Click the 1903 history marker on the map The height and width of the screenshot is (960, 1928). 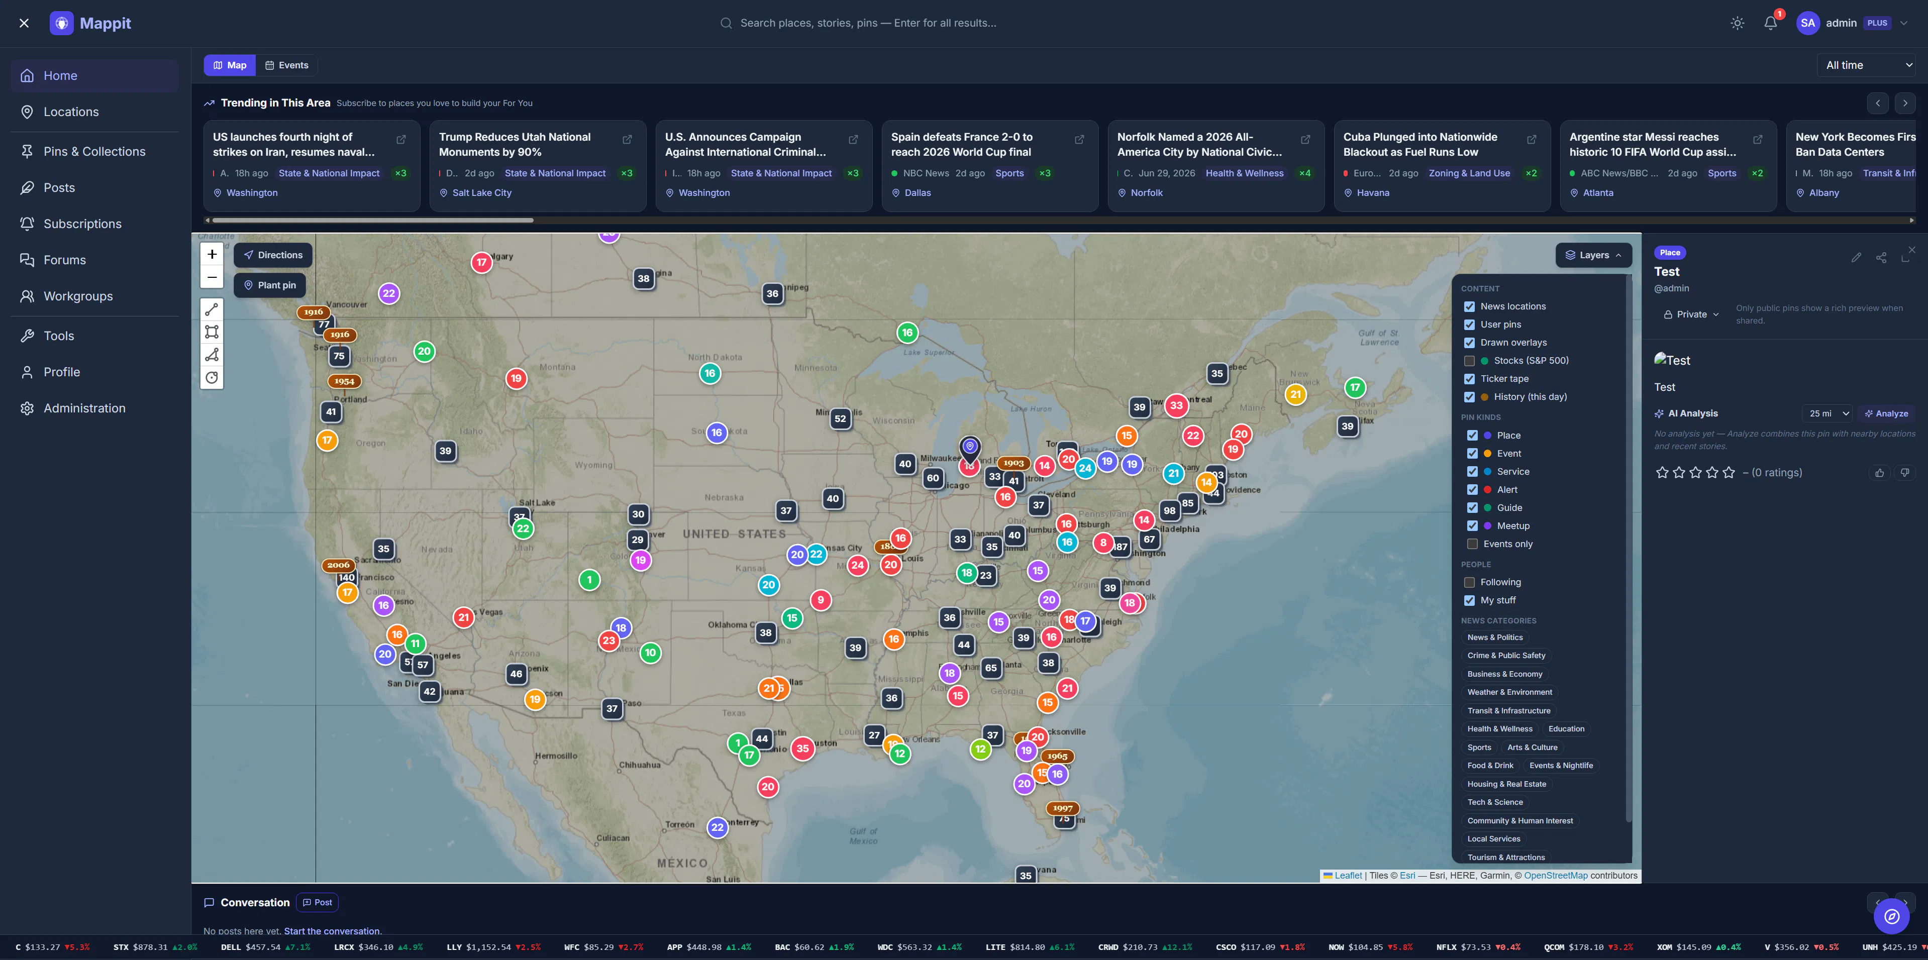[1013, 463]
